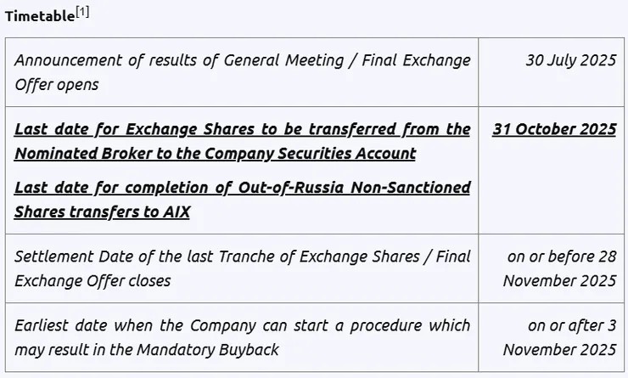This screenshot has width=628, height=378.
Task: Open footnote reference 1 beside Timetable
Action: coord(82,12)
